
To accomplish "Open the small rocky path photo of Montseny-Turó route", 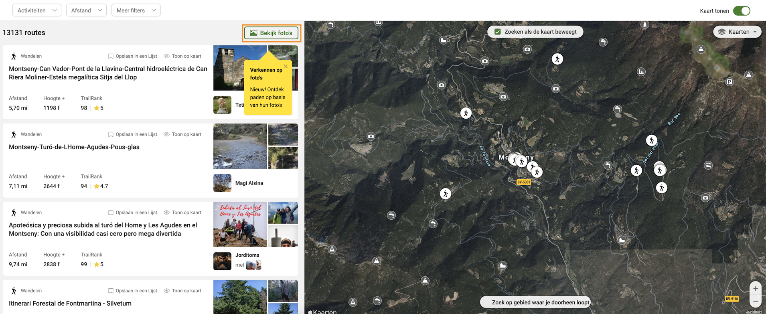I will 283,134.
